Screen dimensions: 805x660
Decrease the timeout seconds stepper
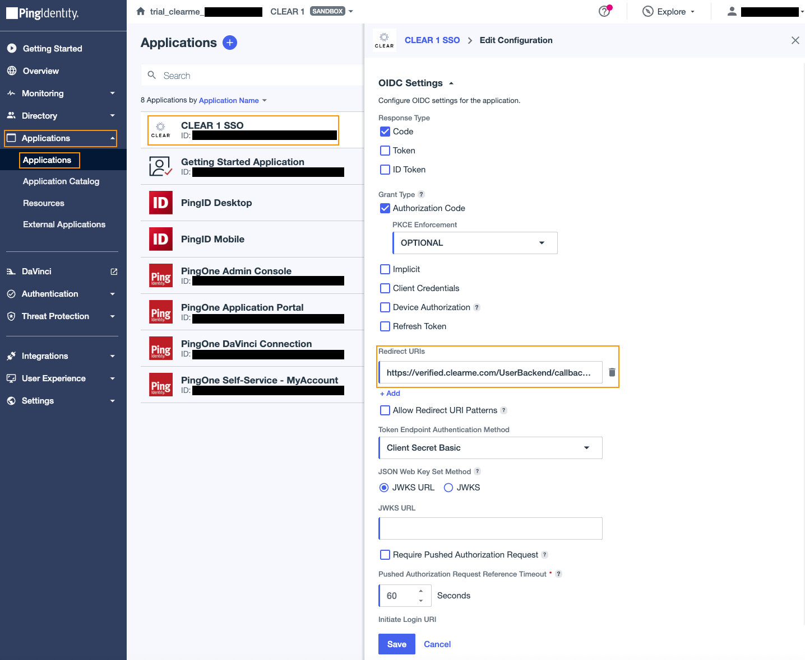pyautogui.click(x=421, y=601)
